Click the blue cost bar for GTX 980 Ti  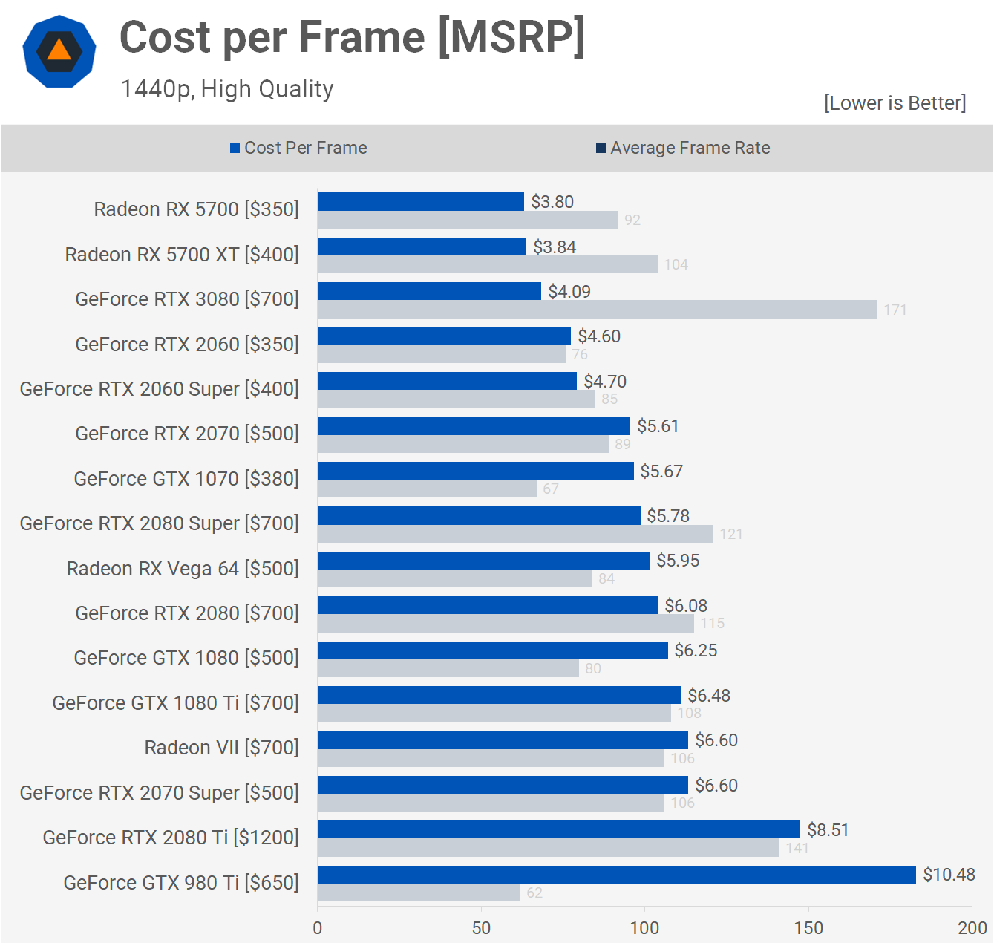(x=617, y=875)
